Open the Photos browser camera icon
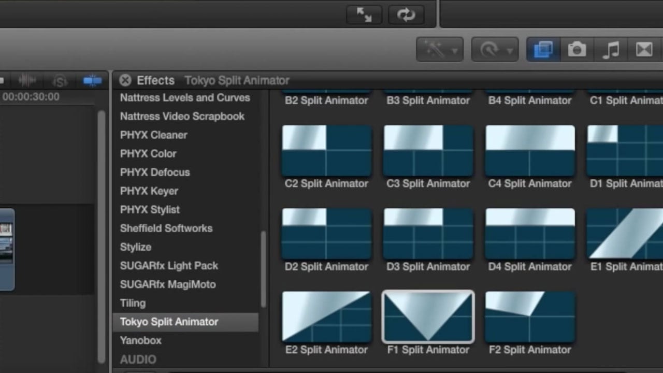This screenshot has width=663, height=373. [576, 50]
